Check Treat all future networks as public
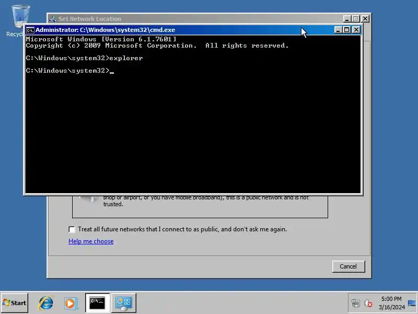This screenshot has width=418, height=314. [x=72, y=229]
